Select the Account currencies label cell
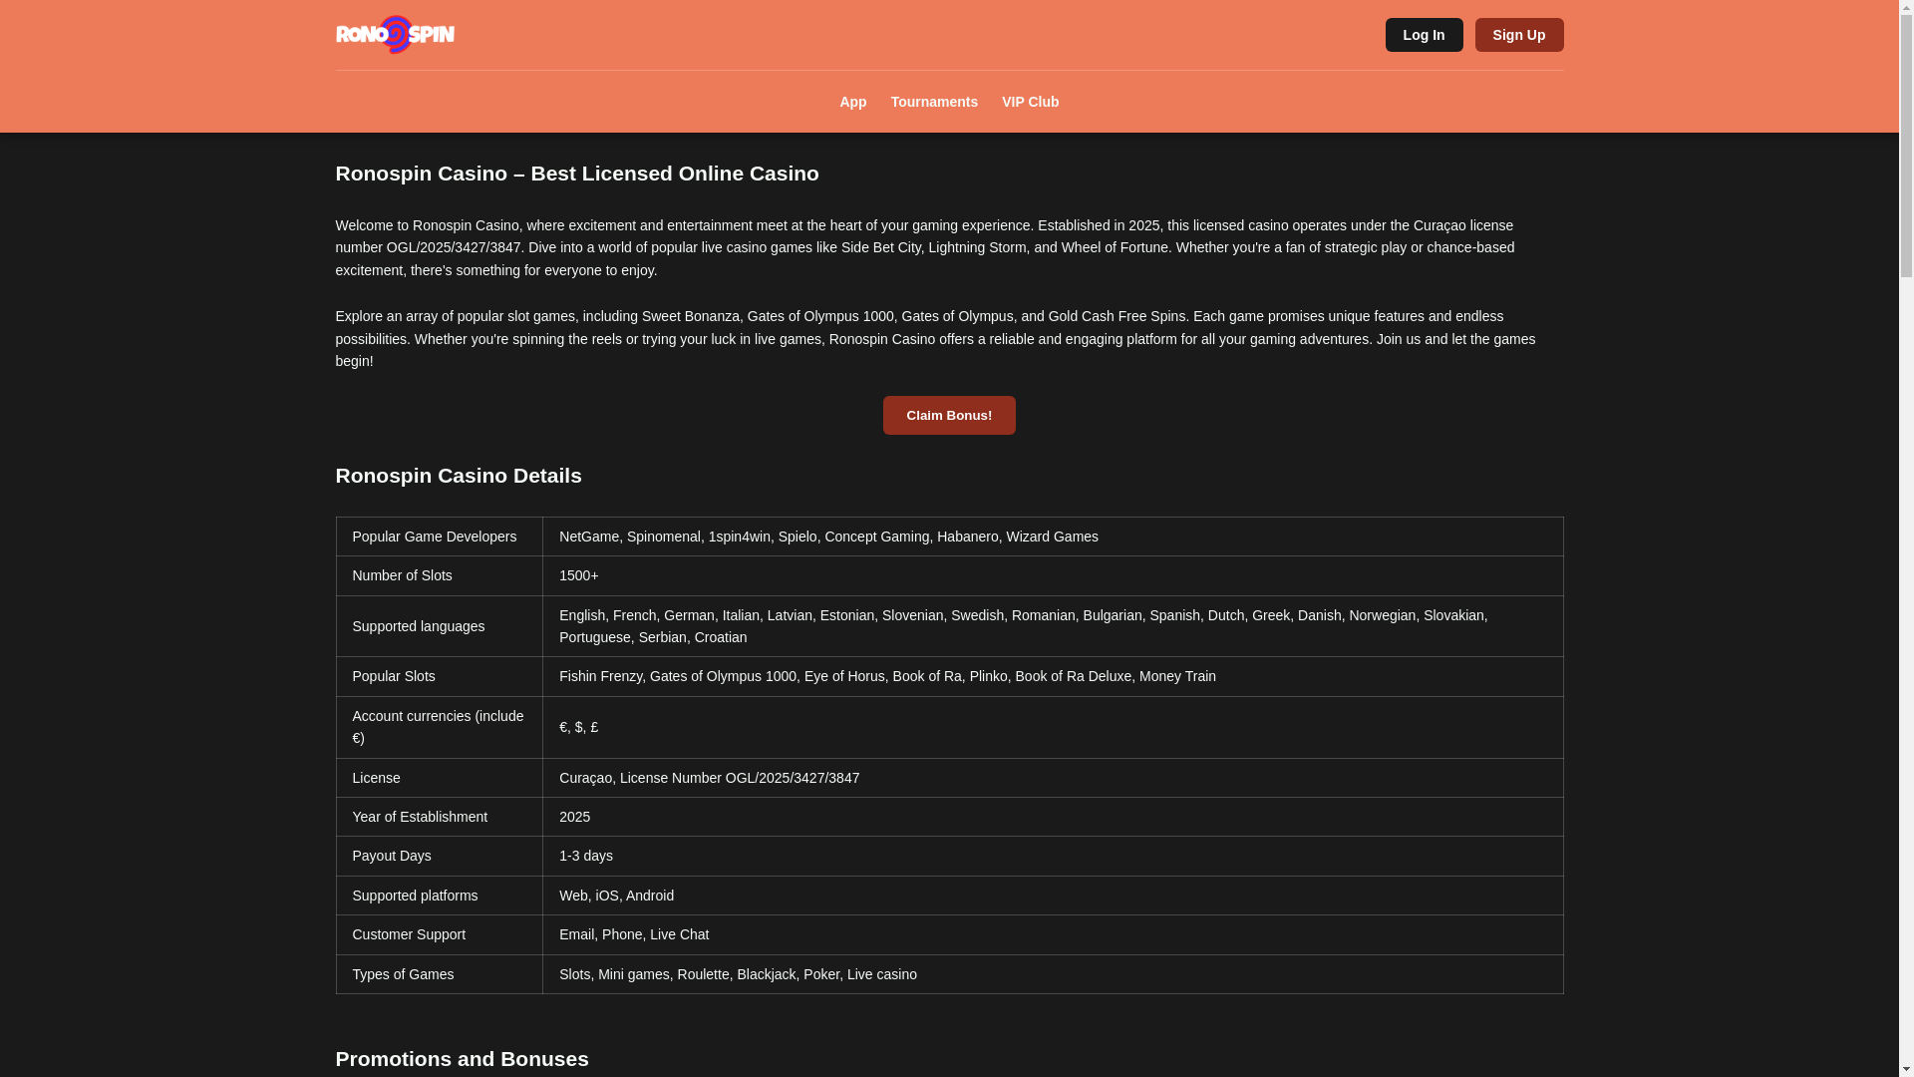 (440, 727)
